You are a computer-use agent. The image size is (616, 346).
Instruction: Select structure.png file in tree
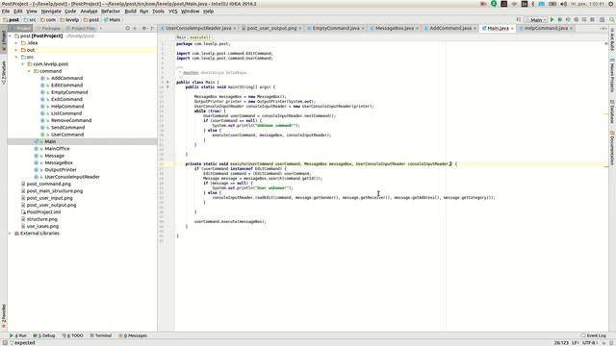(x=42, y=219)
